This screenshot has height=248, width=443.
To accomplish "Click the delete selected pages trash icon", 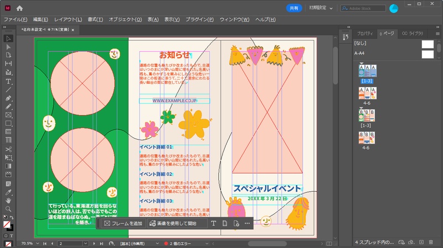I will tap(431, 242).
